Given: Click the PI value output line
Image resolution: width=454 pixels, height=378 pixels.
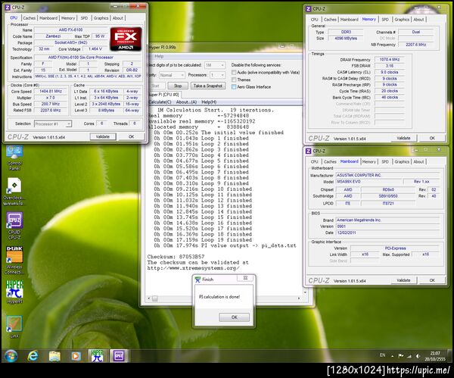Looking at the screenshot, I should click(x=225, y=246).
